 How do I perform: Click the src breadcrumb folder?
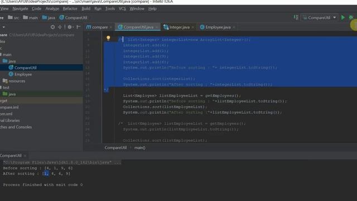13,17
